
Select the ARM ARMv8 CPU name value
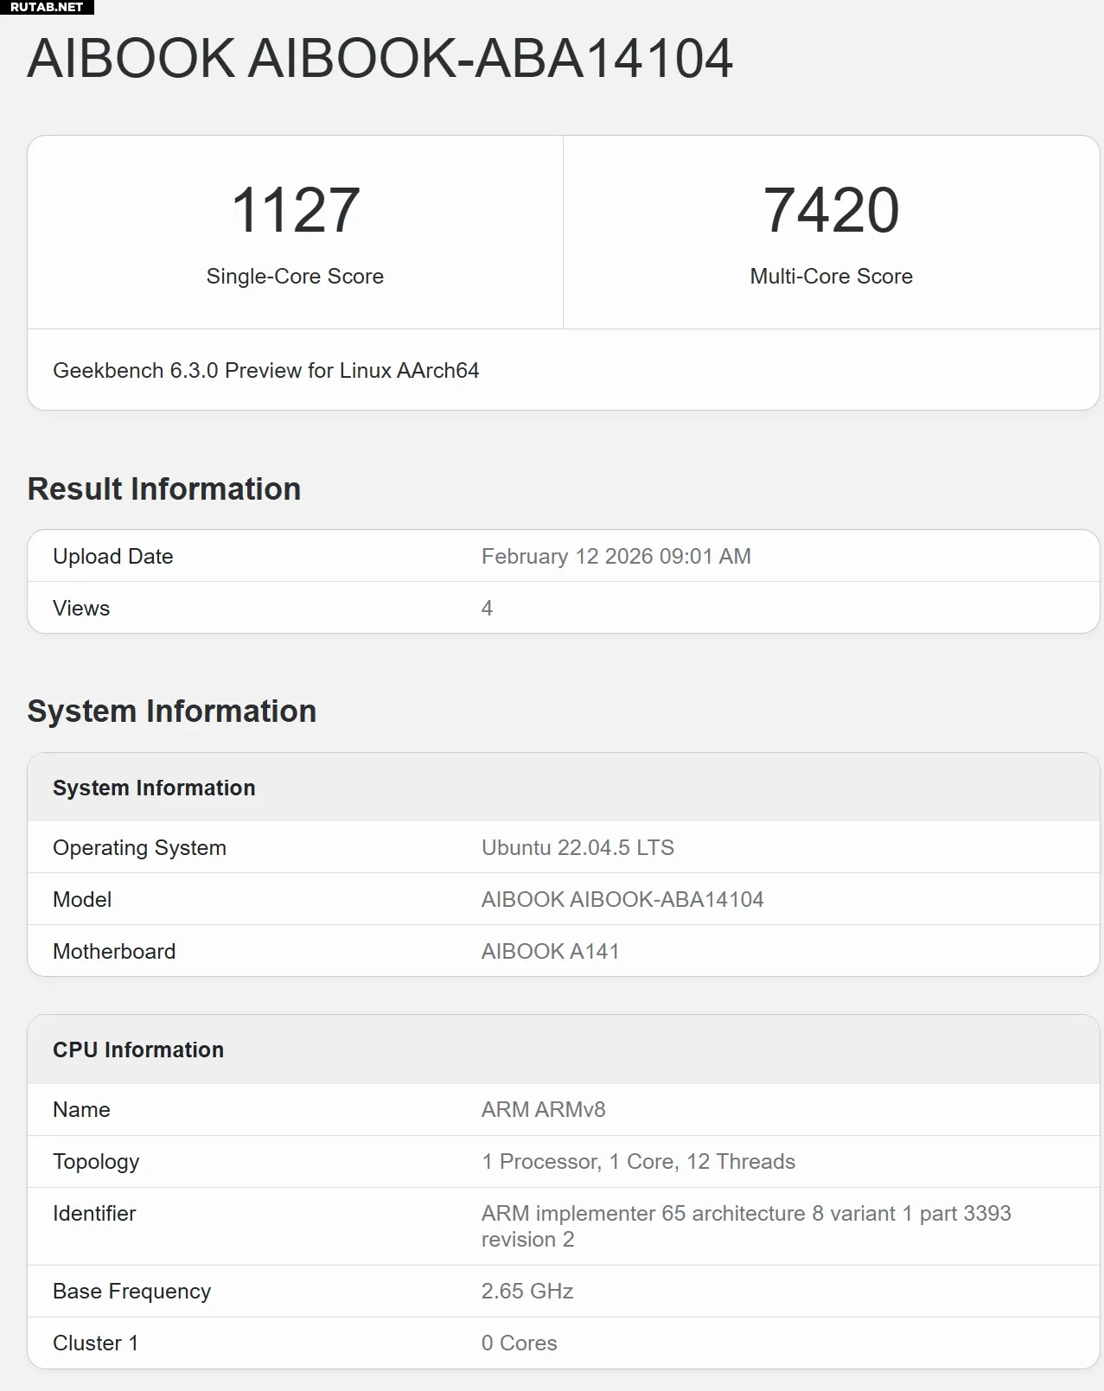(x=543, y=1110)
